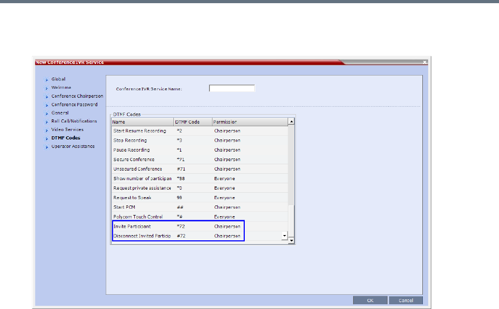Click arrow icon beside Conference Chairperson
The image size is (499, 309).
click(x=47, y=97)
